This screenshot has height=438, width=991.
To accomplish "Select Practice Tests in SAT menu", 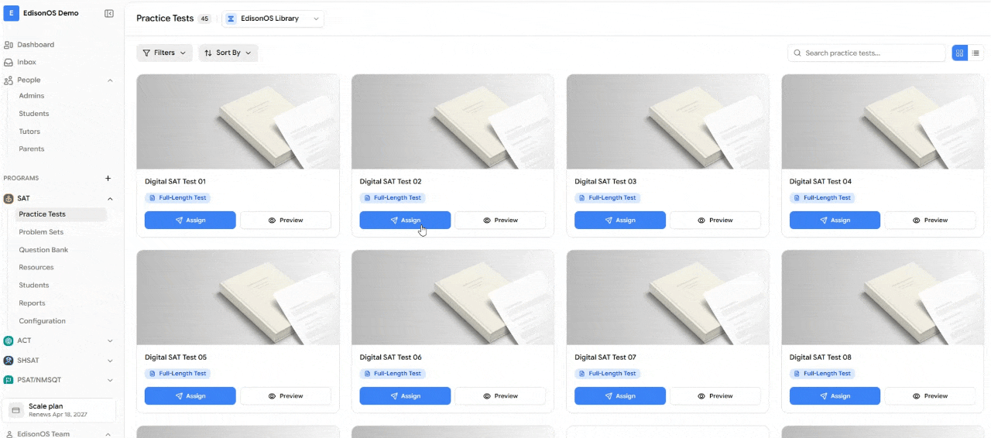I will (61, 214).
